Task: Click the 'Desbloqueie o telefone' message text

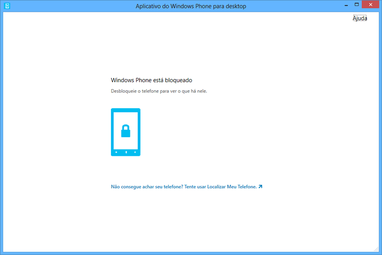Action: click(x=159, y=91)
